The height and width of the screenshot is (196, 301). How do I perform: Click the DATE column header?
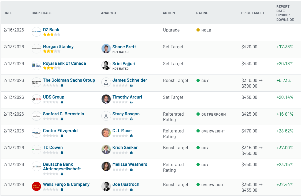(8, 13)
